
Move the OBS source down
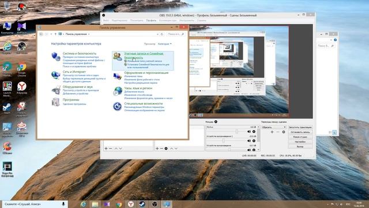coord(176,148)
